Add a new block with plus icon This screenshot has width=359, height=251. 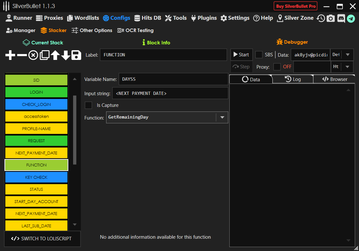coord(10,55)
